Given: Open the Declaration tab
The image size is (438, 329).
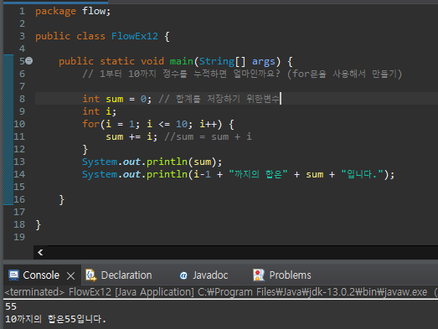Looking at the screenshot, I should click(x=126, y=275).
